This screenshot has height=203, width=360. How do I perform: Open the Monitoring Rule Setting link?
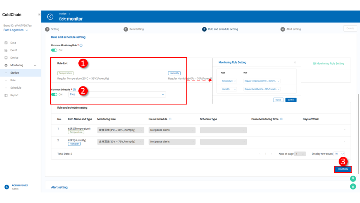(328, 64)
